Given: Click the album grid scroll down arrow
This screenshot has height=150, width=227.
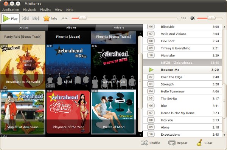Looking at the screenshot, I should pyautogui.click(x=140, y=135).
